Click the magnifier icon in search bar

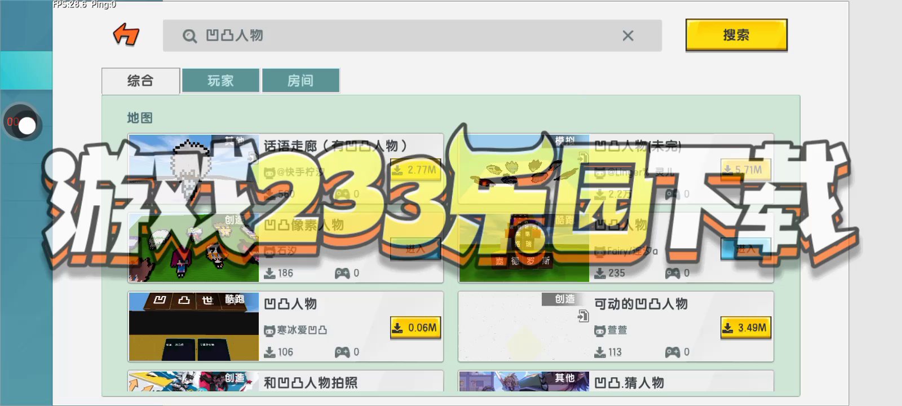tap(189, 36)
